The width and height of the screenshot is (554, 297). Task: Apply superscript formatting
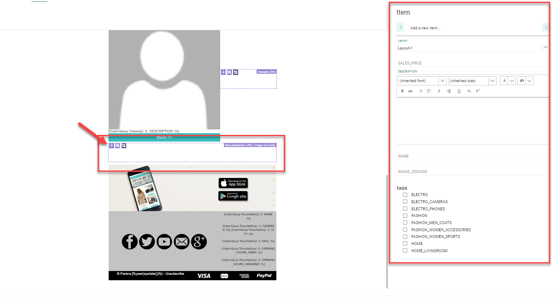(478, 91)
